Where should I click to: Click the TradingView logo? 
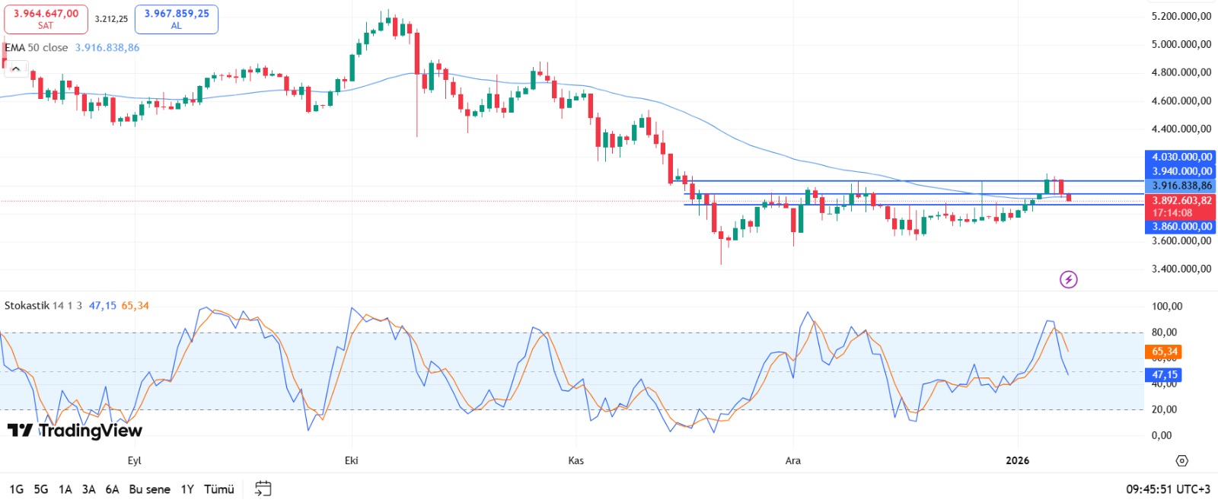75,431
